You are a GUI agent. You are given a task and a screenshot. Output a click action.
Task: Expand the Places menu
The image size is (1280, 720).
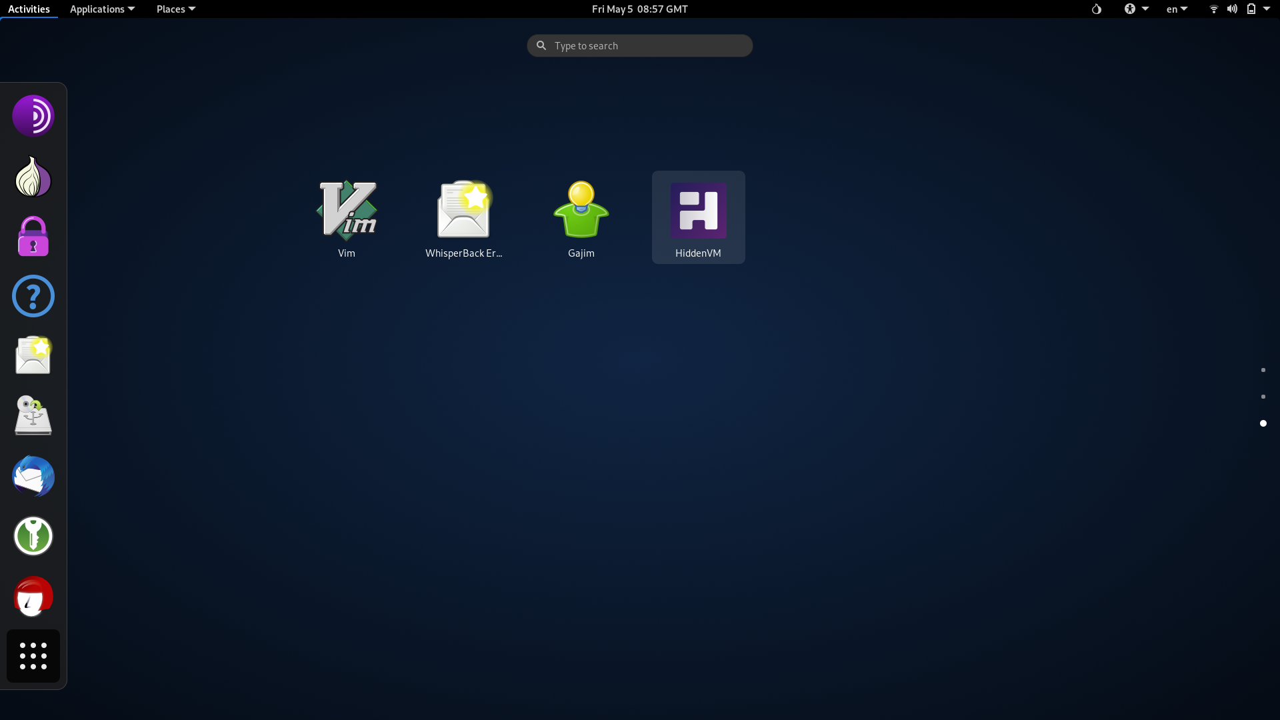click(x=175, y=9)
